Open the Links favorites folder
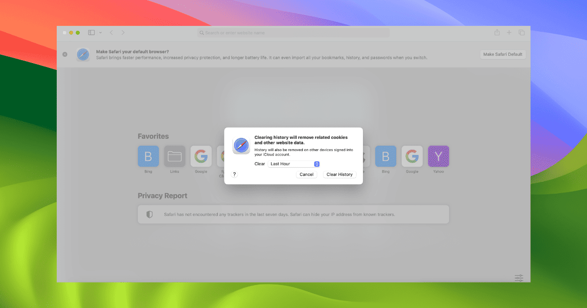The height and width of the screenshot is (308, 587). pos(175,156)
